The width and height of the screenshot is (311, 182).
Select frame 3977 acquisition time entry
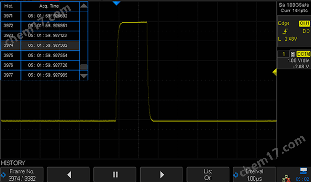coord(48,75)
